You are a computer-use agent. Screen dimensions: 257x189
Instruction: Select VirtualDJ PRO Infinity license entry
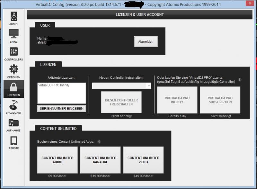tap(54, 85)
